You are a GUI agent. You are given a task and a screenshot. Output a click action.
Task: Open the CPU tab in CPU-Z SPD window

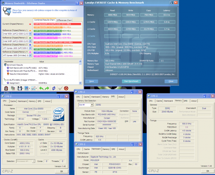(x=78, y=97)
